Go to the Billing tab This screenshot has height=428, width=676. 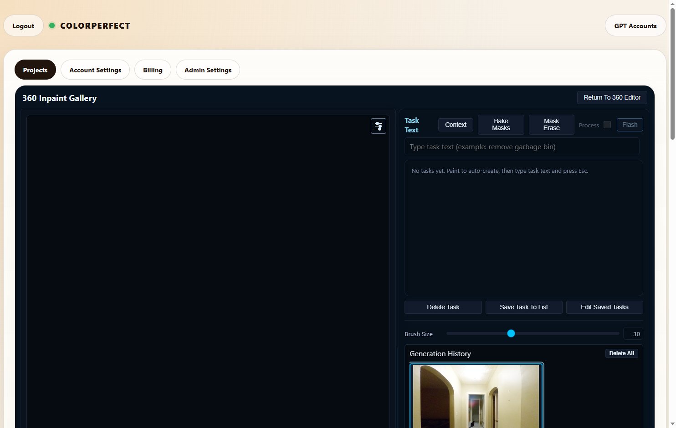(153, 70)
